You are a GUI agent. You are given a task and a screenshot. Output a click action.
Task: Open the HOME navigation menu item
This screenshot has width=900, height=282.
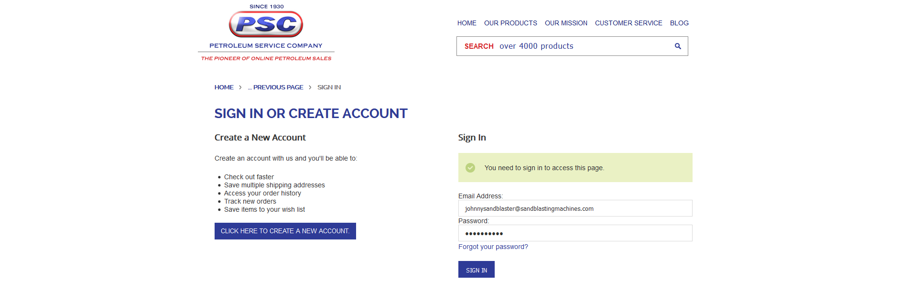(466, 23)
